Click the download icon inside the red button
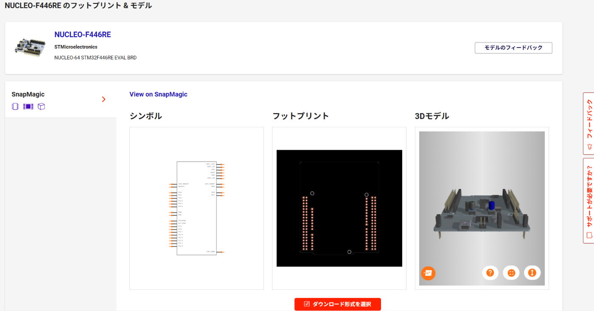The height and width of the screenshot is (311, 594). [x=307, y=304]
